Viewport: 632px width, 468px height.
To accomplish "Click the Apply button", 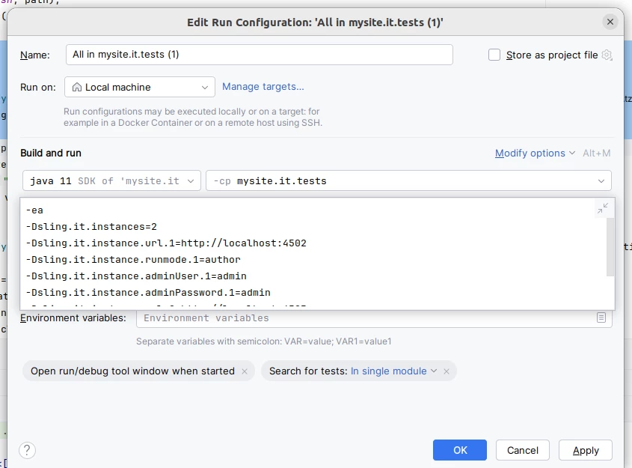I will 585,450.
